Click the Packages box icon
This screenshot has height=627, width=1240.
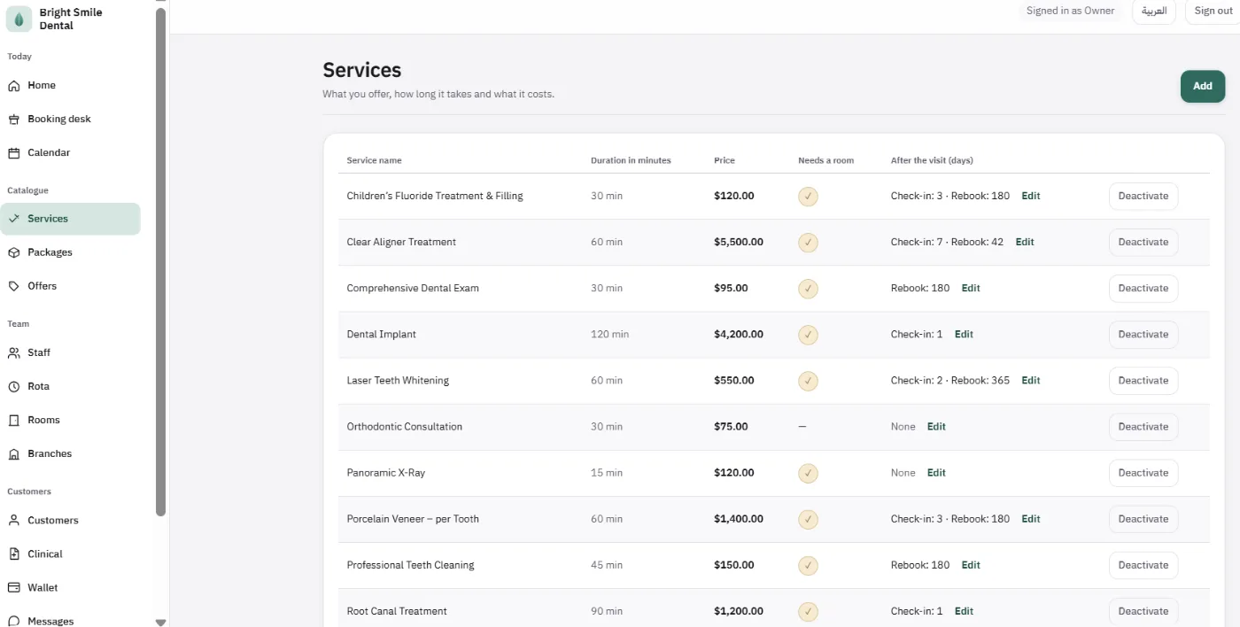pyautogui.click(x=13, y=252)
